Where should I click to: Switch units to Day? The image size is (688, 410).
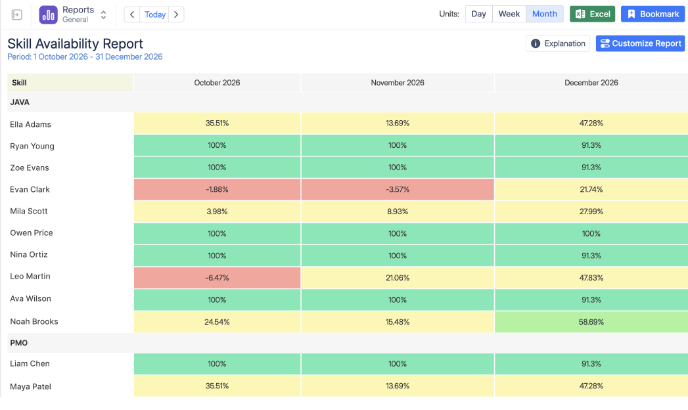coord(478,14)
